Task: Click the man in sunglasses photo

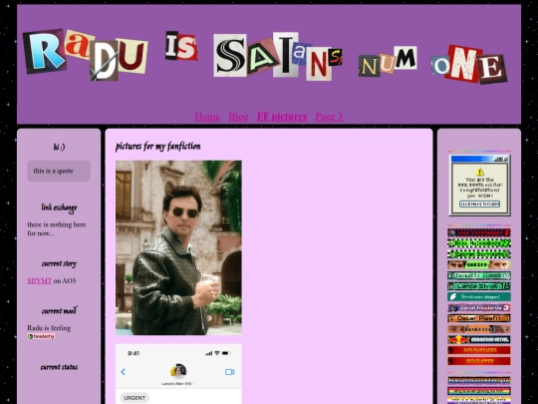Action: coord(178,247)
